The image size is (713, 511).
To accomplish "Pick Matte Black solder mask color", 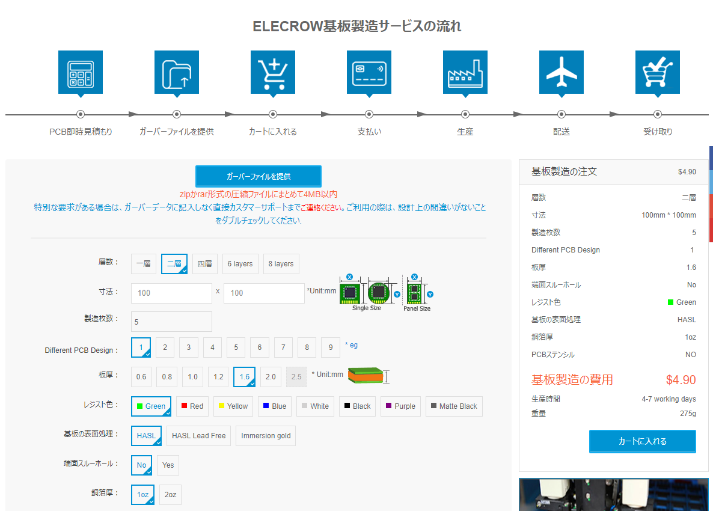I will [x=454, y=406].
